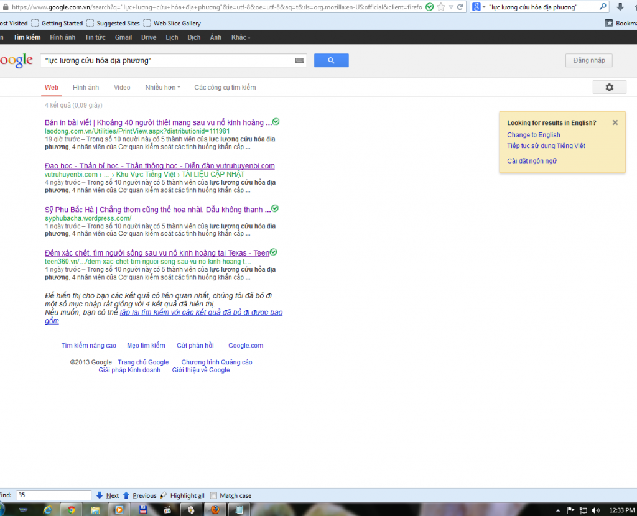Click the green site-safety check in address bar
This screenshot has height=516, width=637.
(x=429, y=7)
